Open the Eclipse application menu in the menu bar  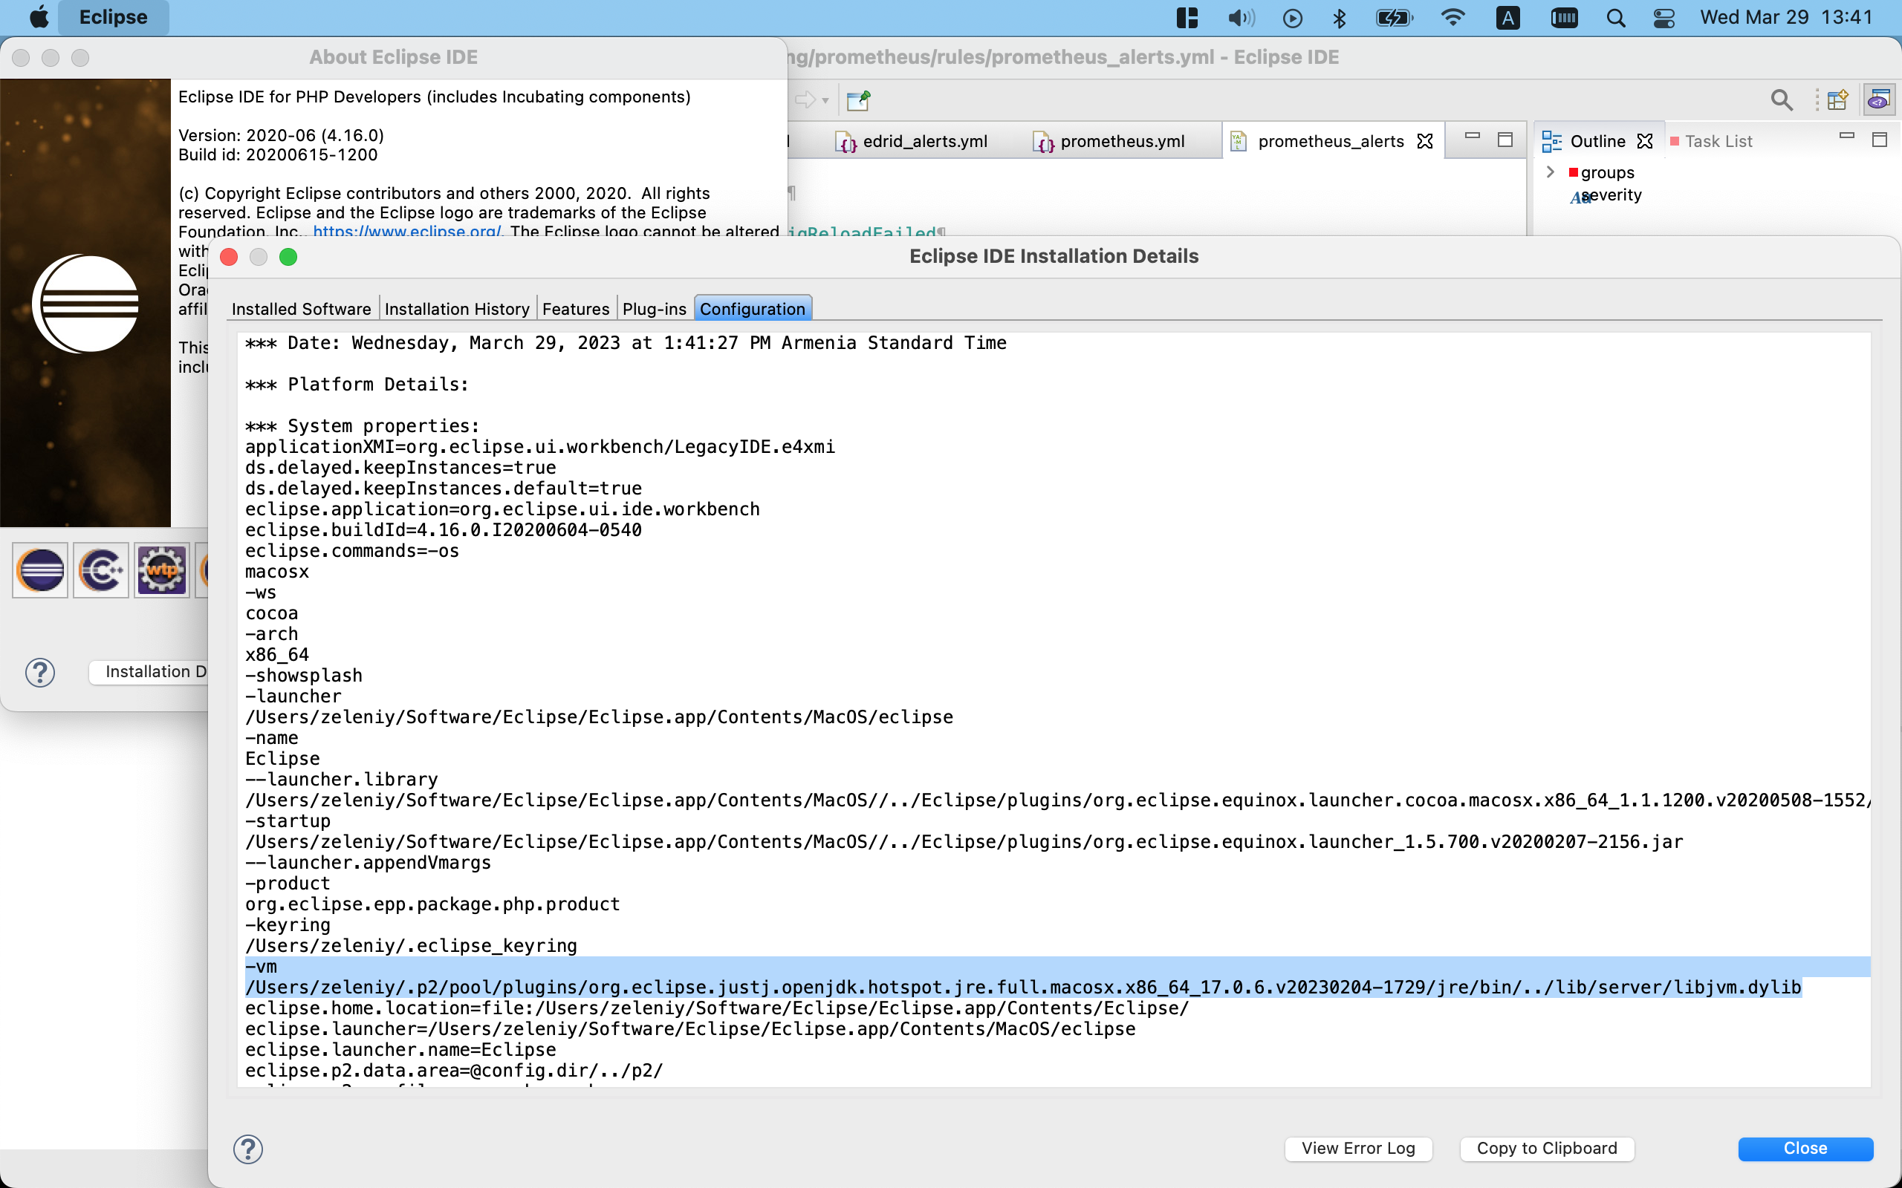(113, 17)
